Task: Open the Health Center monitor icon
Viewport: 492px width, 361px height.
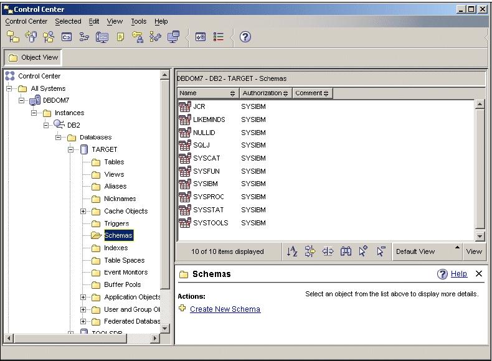Action: [x=102, y=37]
